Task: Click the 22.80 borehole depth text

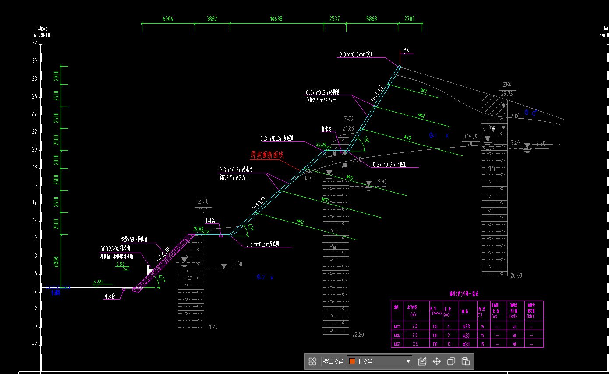Action: point(358,335)
